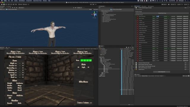This screenshot has width=190, height=107.
Task: Remove the Heavy Plate Armor group with red X
Action: click(x=137, y=30)
